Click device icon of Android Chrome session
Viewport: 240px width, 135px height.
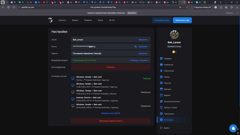pos(73,99)
